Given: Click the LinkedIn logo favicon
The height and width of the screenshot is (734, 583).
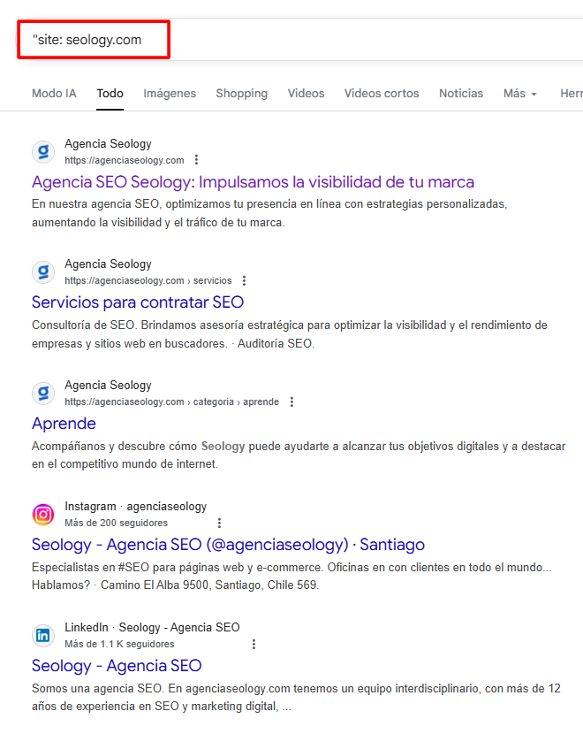Looking at the screenshot, I should (x=43, y=635).
